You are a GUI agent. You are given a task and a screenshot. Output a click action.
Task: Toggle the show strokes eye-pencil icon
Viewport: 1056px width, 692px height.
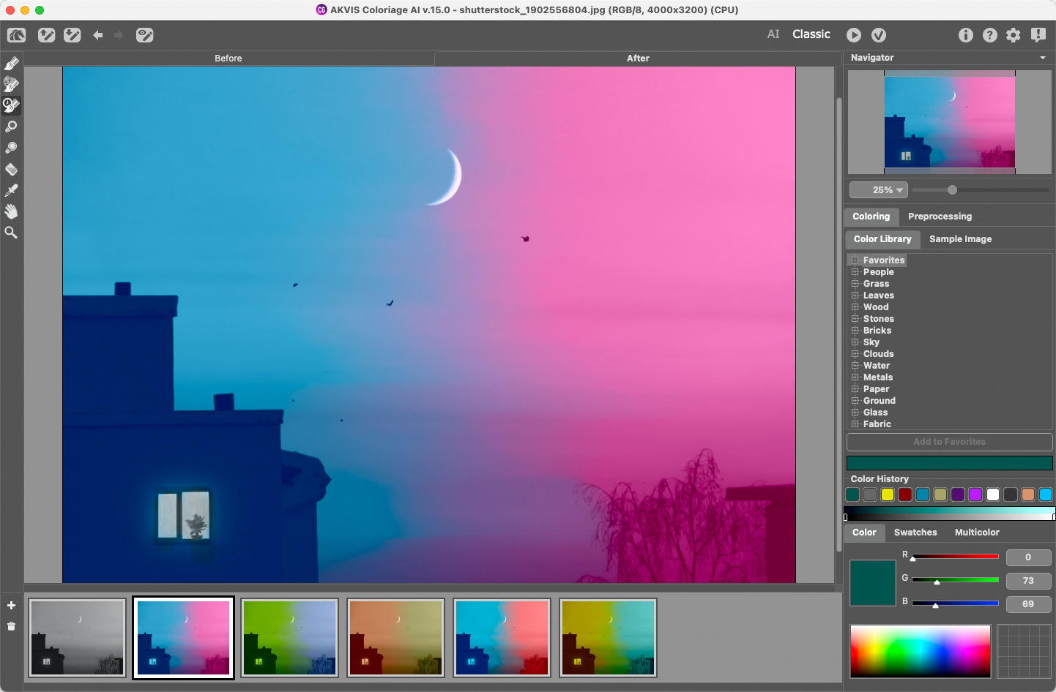(x=145, y=35)
